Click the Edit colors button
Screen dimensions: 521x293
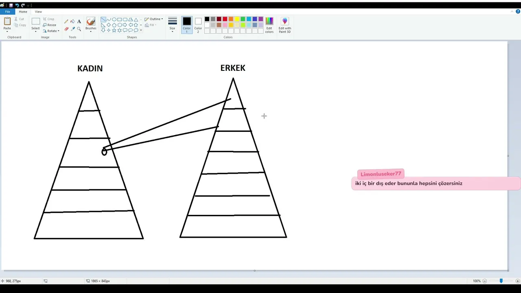(x=269, y=25)
